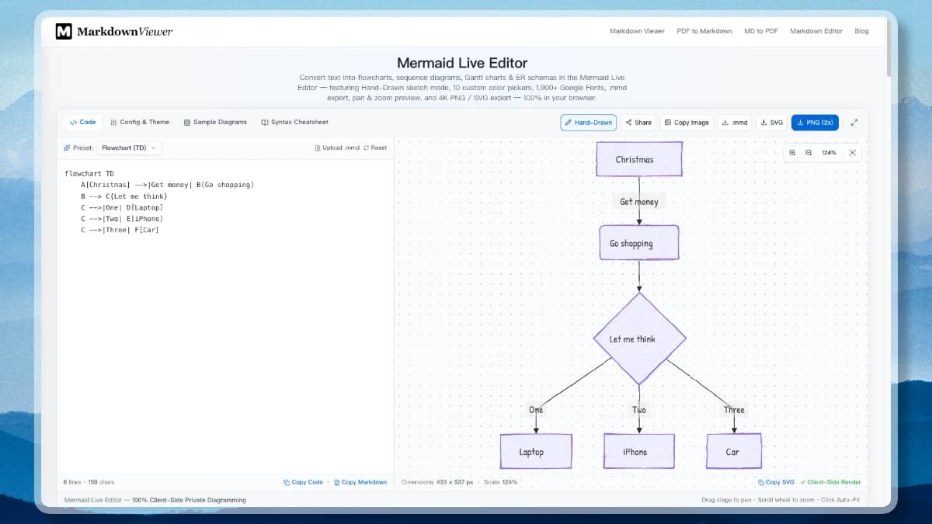The height and width of the screenshot is (524, 932).
Task: Toggle Hand-Drawn sketch mode
Action: (x=589, y=123)
